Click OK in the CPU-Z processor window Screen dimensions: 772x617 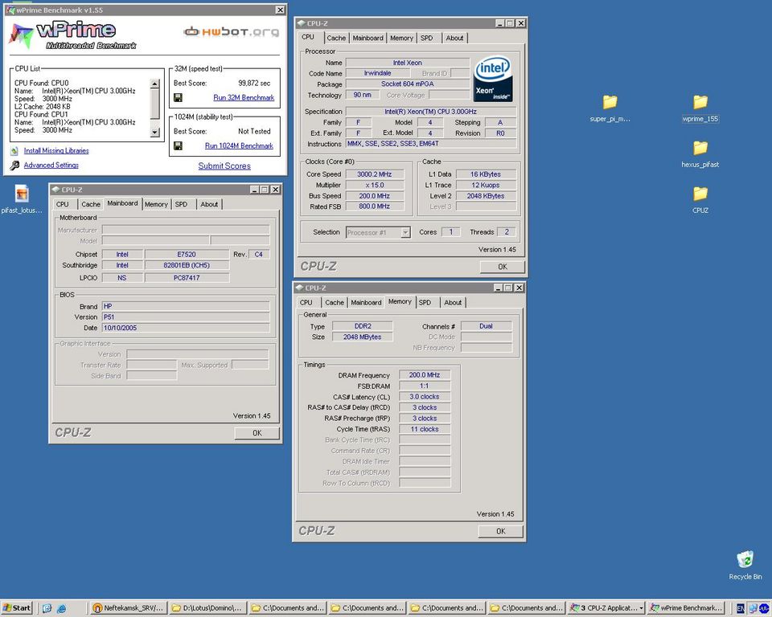[x=502, y=267]
